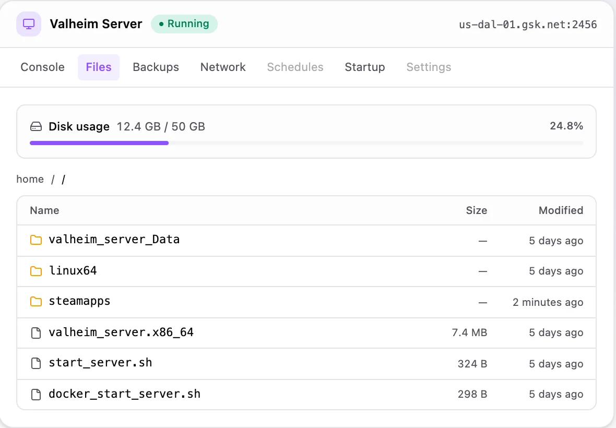616x428 pixels.
Task: Switch to the Backups tab
Action: tap(156, 67)
